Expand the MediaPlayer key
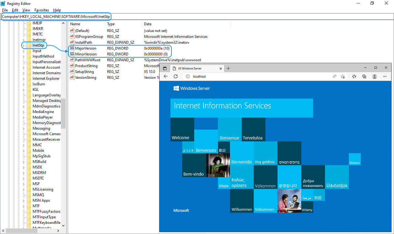The width and height of the screenshot is (394, 234). tap(24, 117)
